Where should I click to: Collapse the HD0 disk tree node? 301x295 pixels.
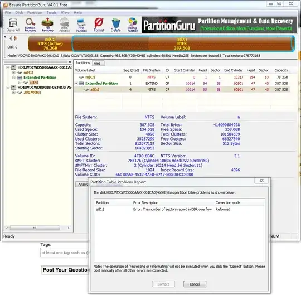click(x=8, y=67)
